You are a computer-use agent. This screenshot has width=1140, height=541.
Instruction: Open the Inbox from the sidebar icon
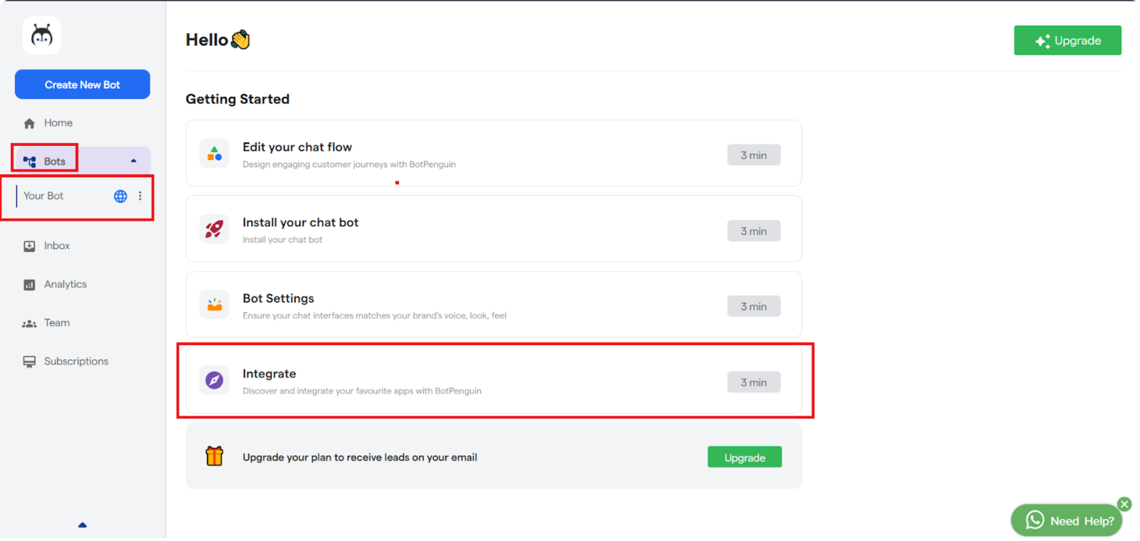click(29, 246)
